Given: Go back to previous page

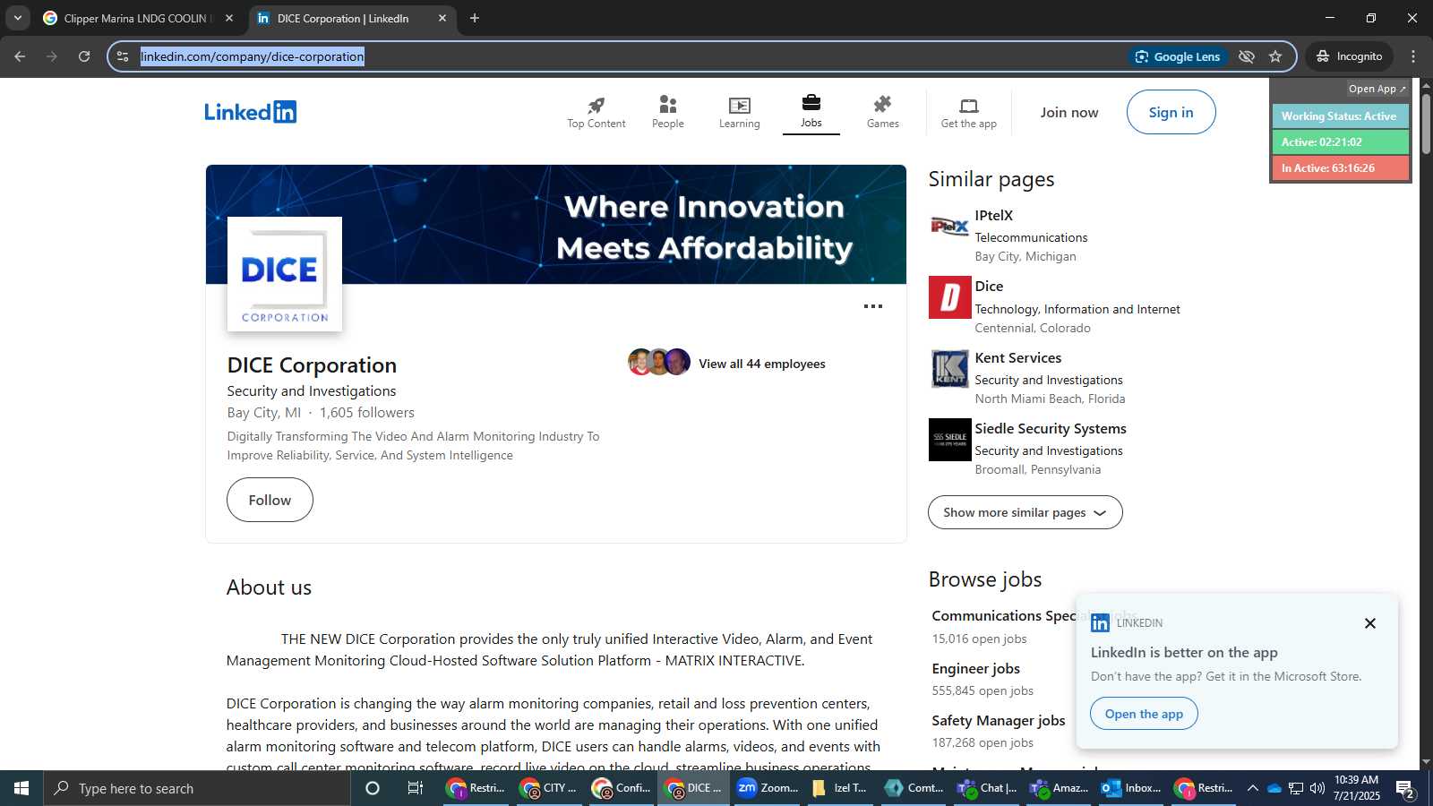Looking at the screenshot, I should click(20, 56).
